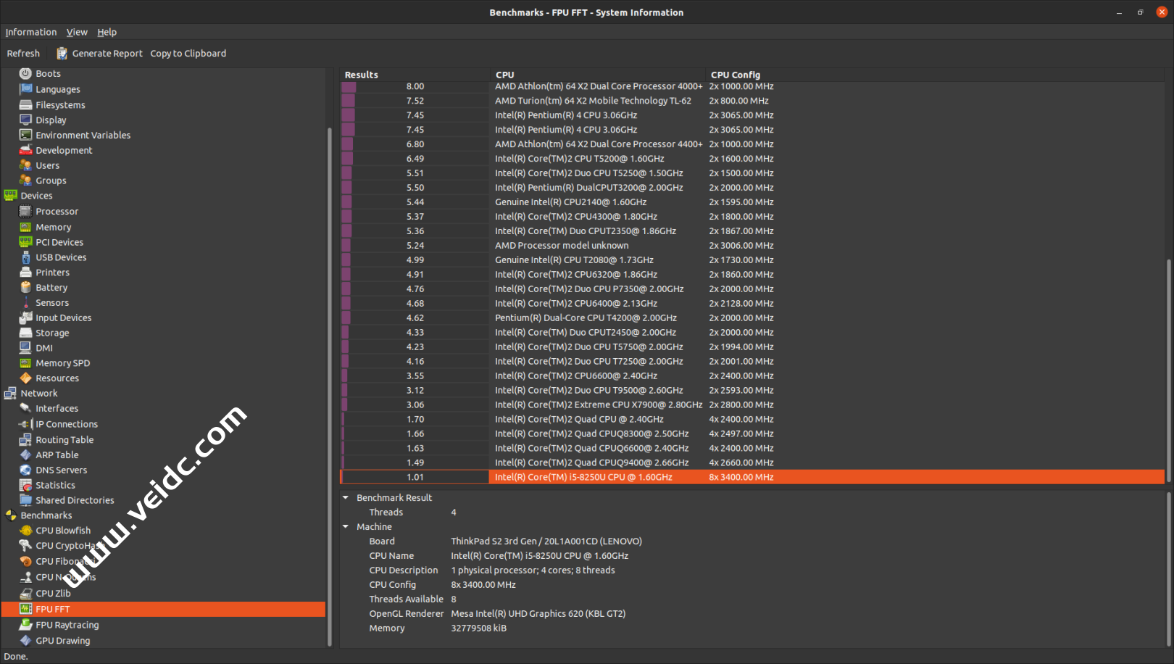Open the USB Devices entry icon

pos(25,257)
